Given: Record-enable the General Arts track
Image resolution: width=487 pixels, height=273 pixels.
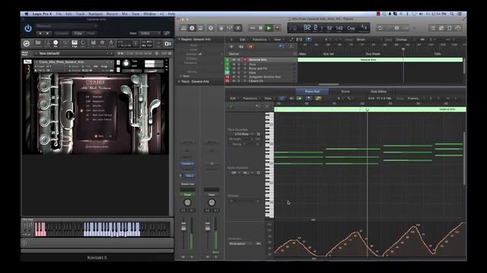Looking at the screenshot, I should (245, 60).
